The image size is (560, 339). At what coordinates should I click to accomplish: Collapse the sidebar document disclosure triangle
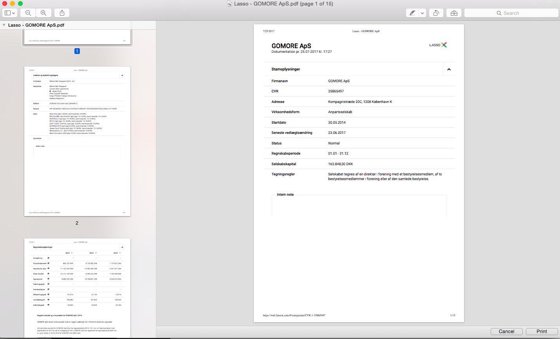(4, 25)
